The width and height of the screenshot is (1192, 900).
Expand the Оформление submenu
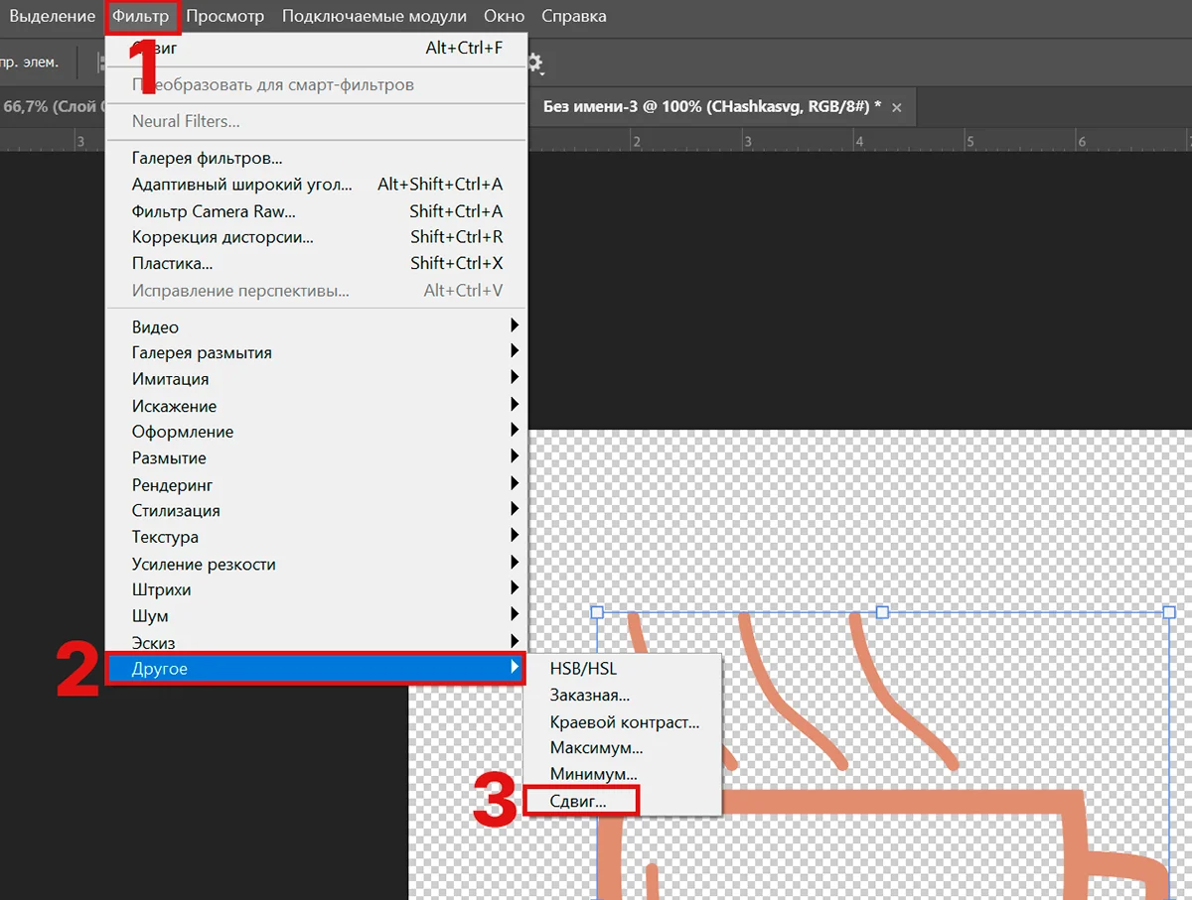point(316,432)
